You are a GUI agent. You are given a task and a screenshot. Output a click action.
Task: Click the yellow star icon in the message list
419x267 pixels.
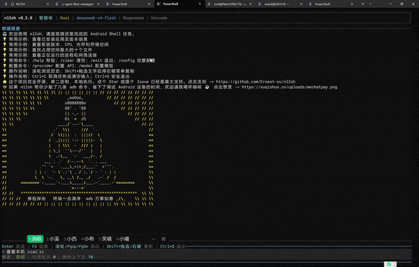point(5,82)
